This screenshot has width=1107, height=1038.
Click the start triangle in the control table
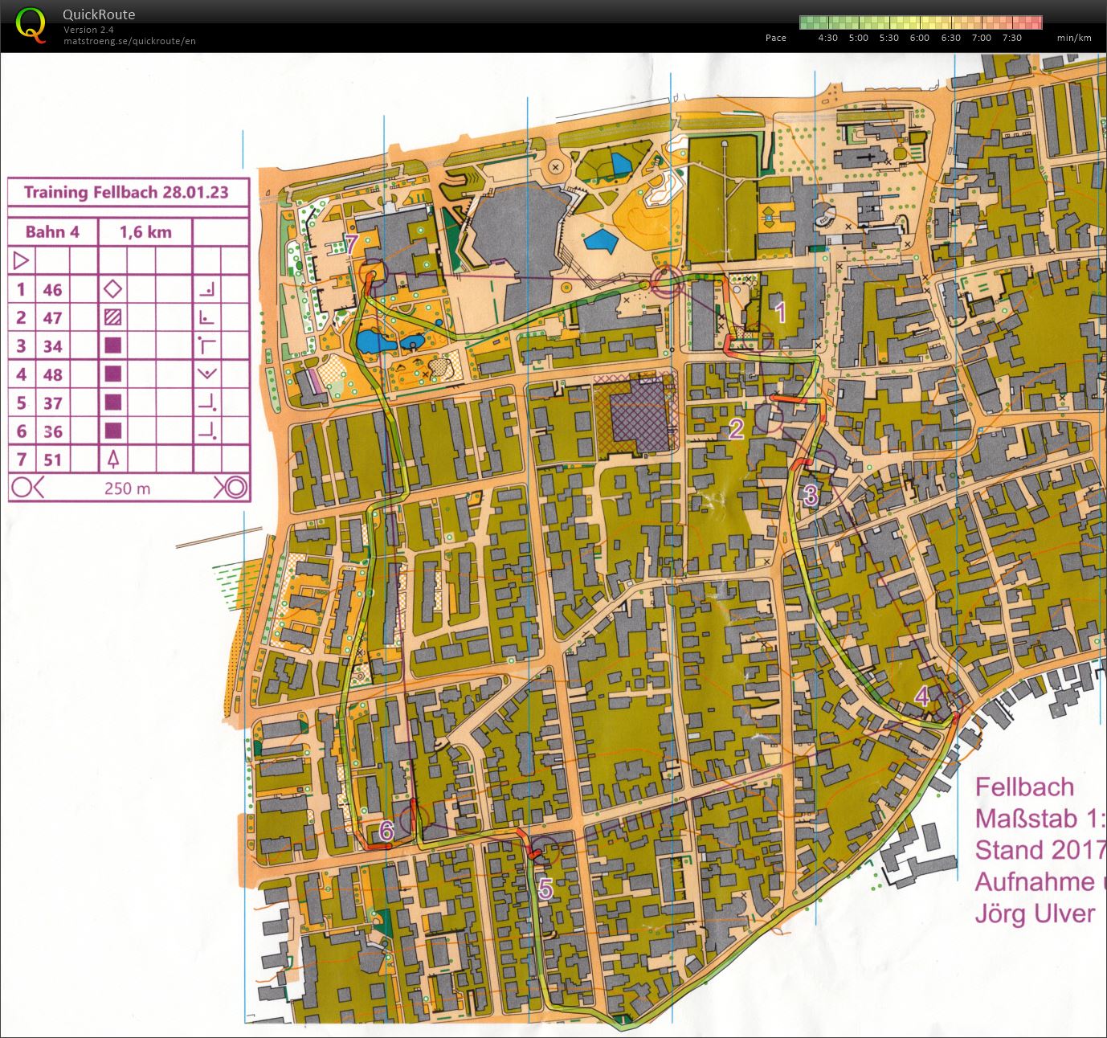click(22, 260)
